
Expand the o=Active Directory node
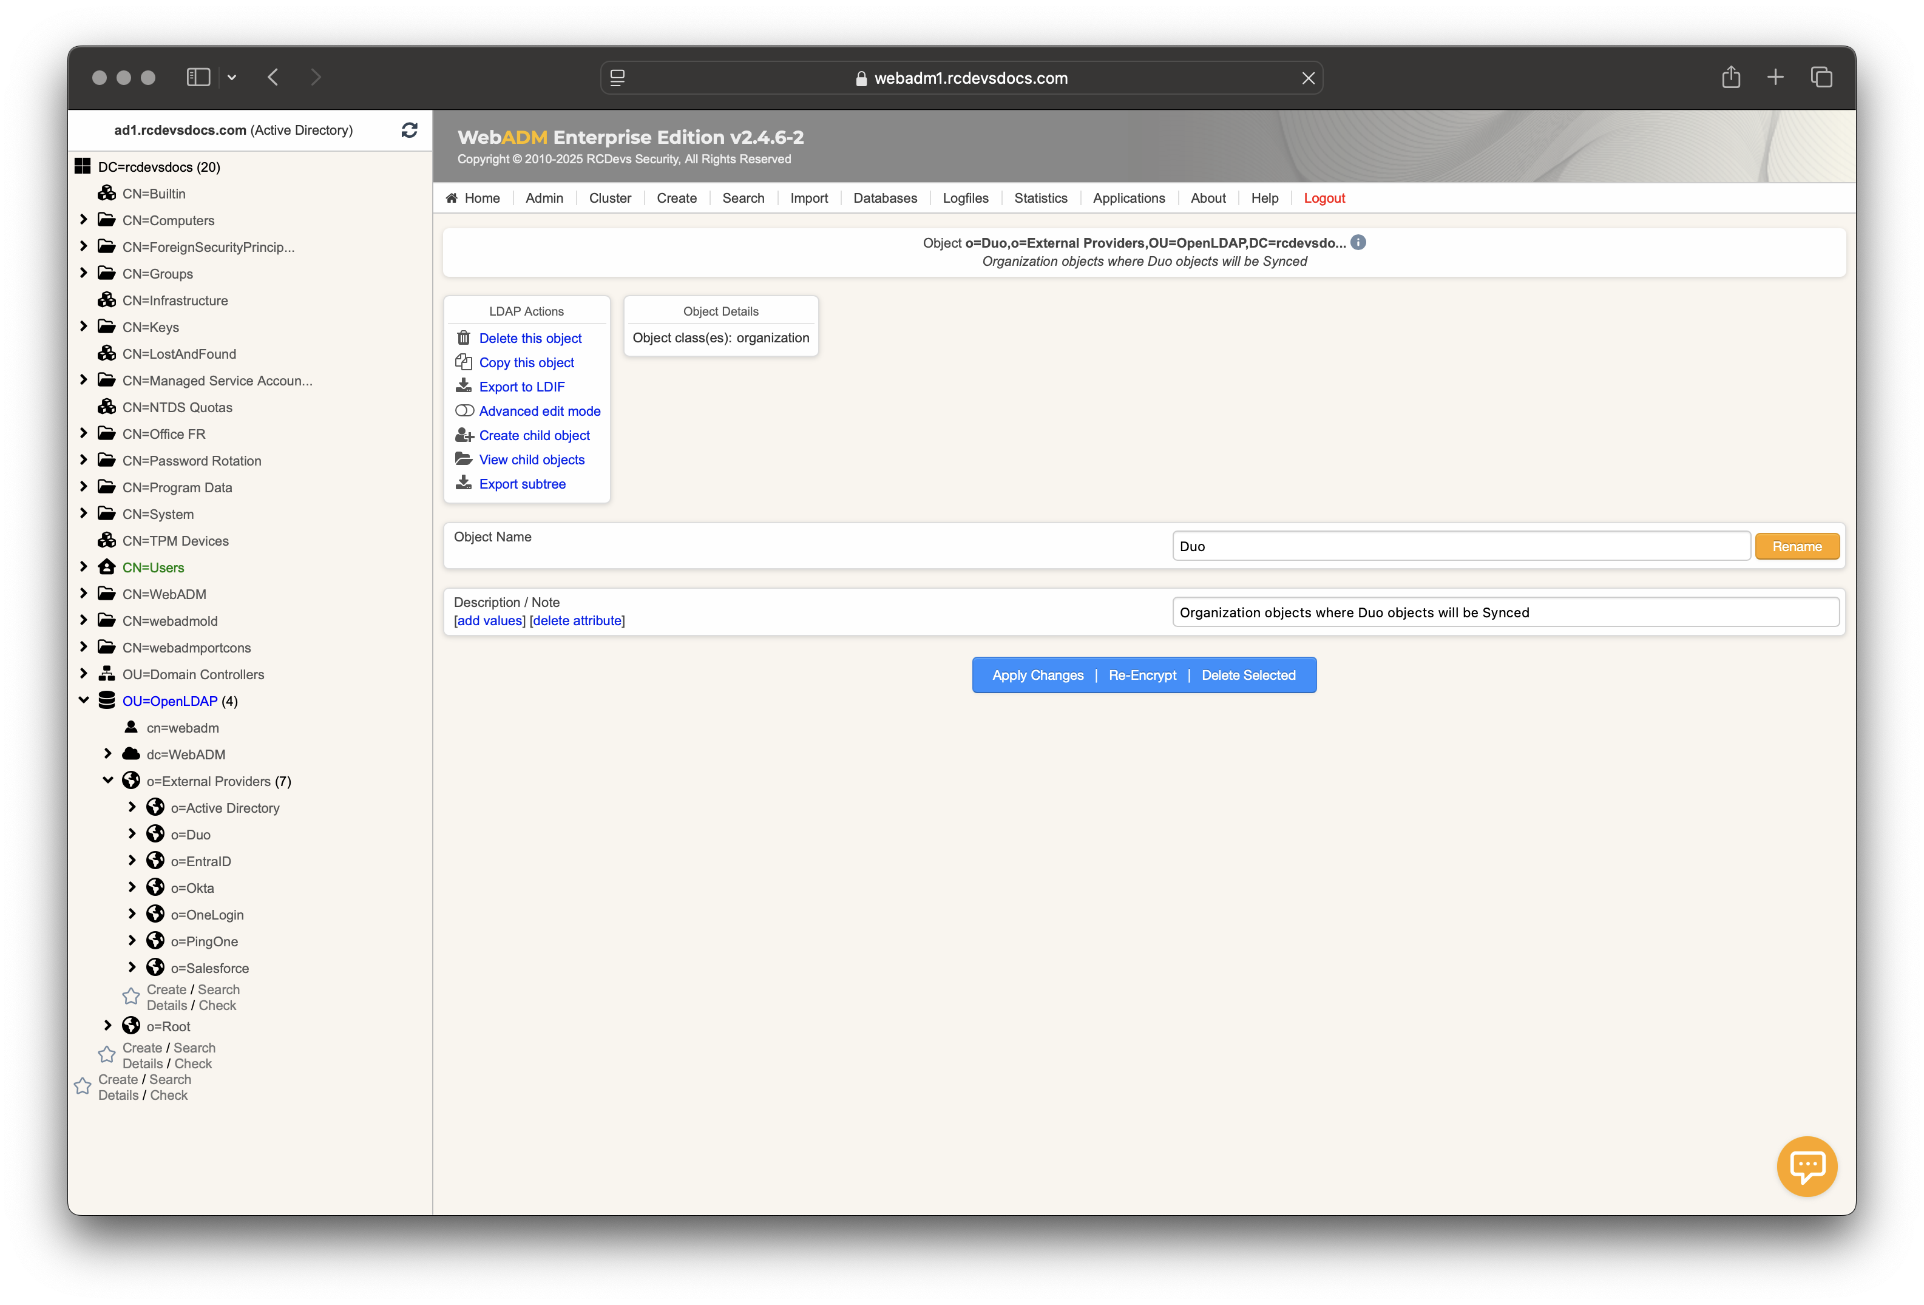pyautogui.click(x=132, y=807)
